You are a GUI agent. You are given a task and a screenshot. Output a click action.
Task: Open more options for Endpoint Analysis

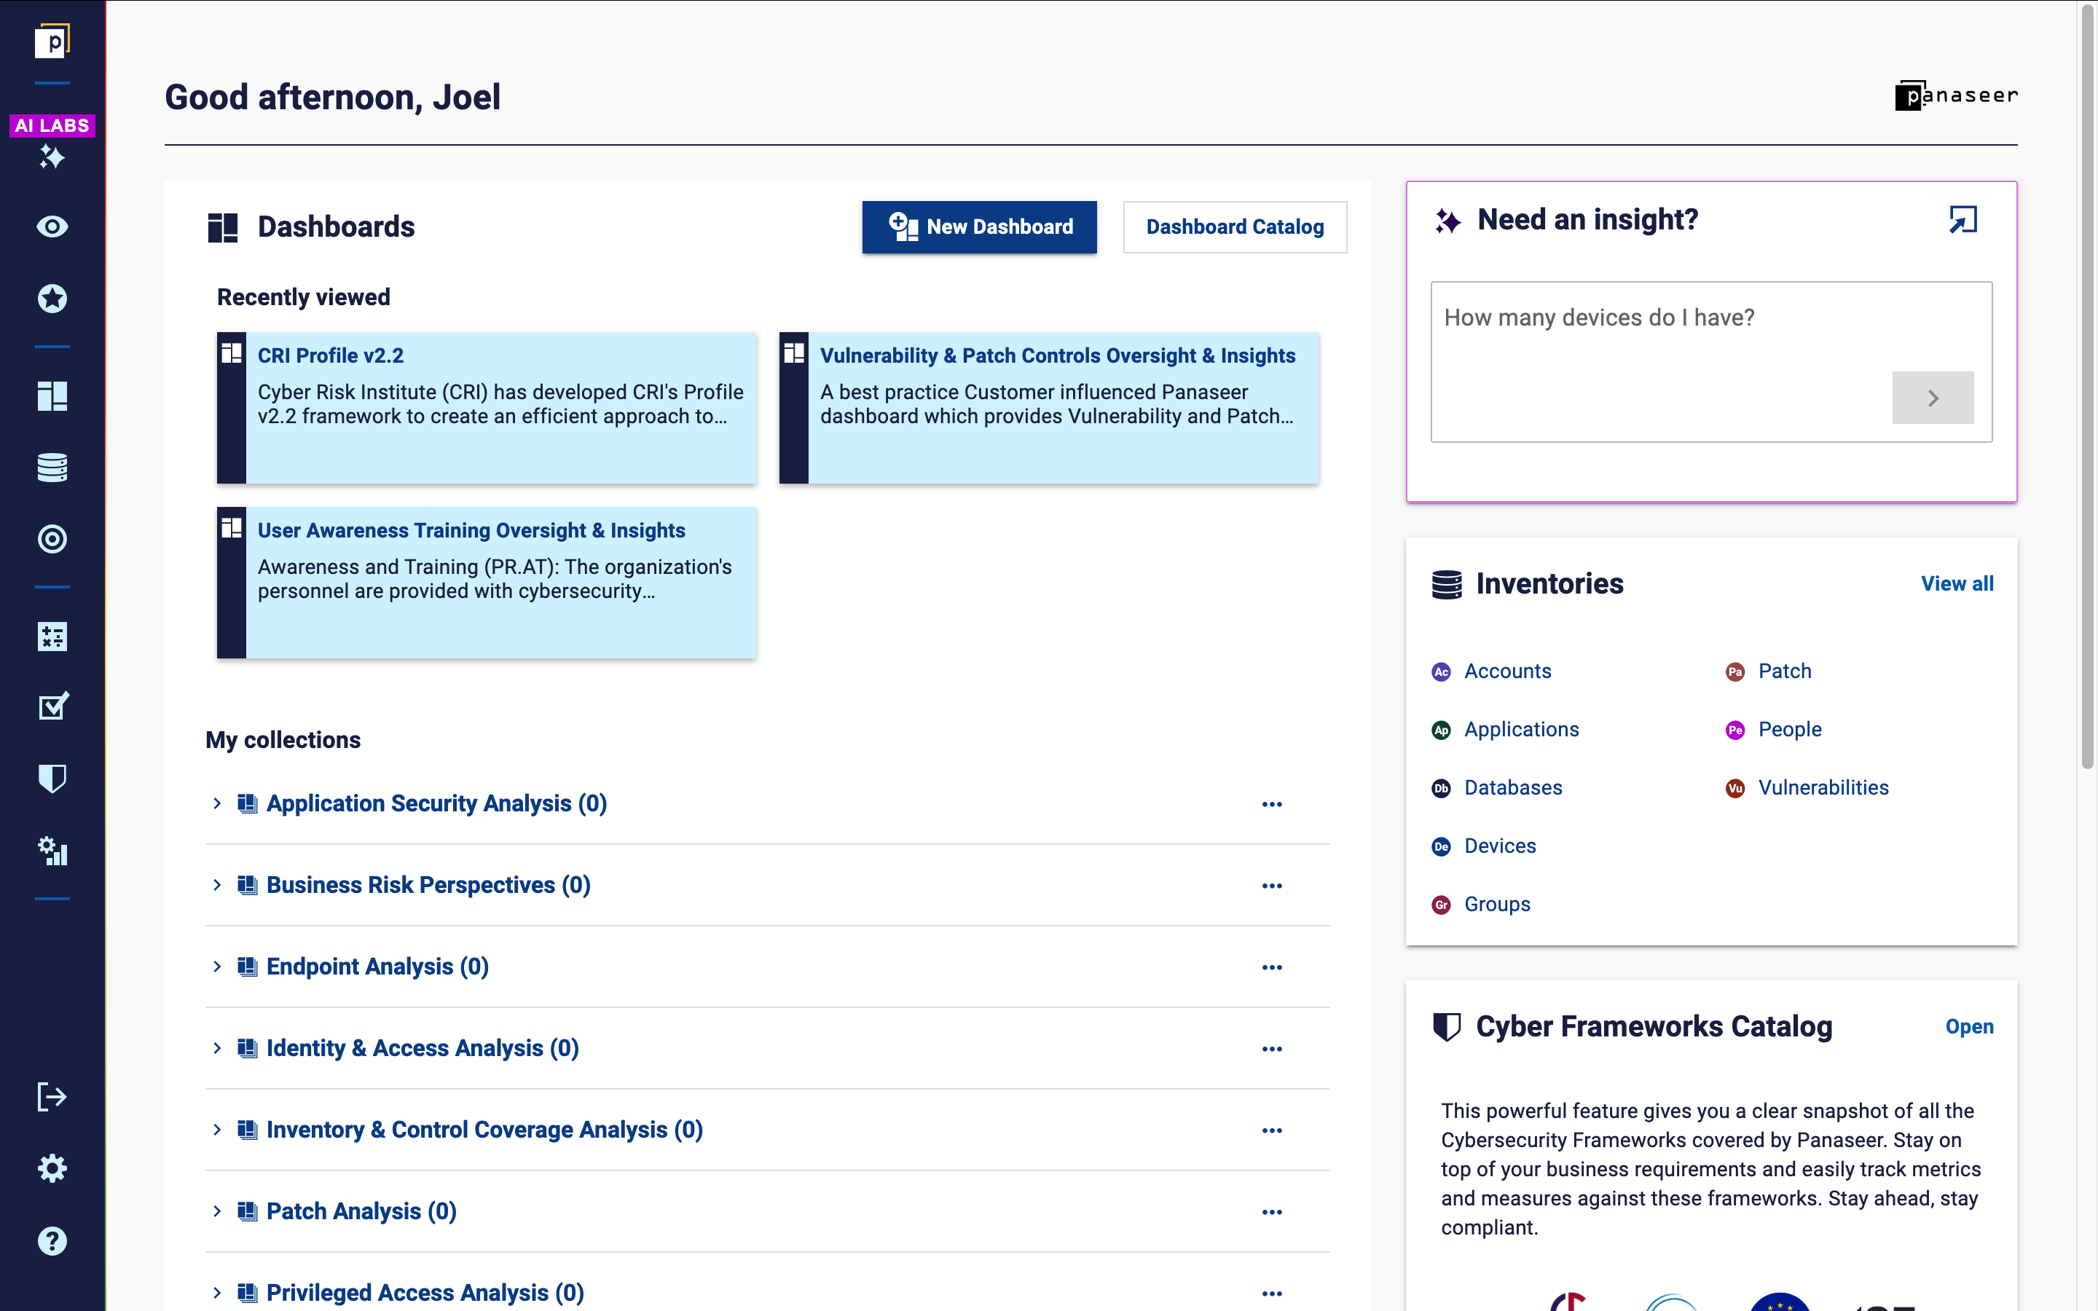(x=1272, y=968)
